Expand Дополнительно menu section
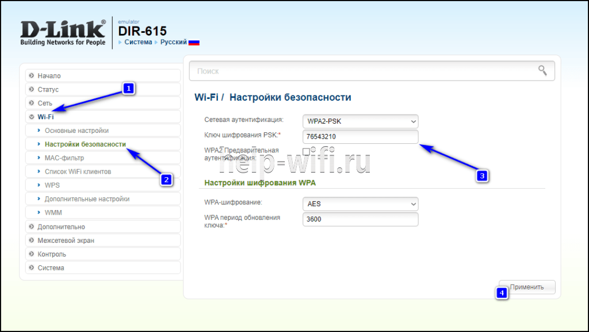 103,227
